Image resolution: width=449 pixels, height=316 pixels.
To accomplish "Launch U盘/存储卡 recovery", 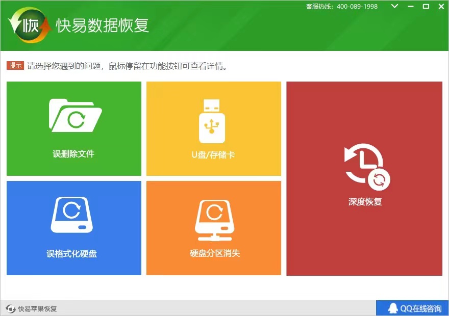I will tap(213, 128).
